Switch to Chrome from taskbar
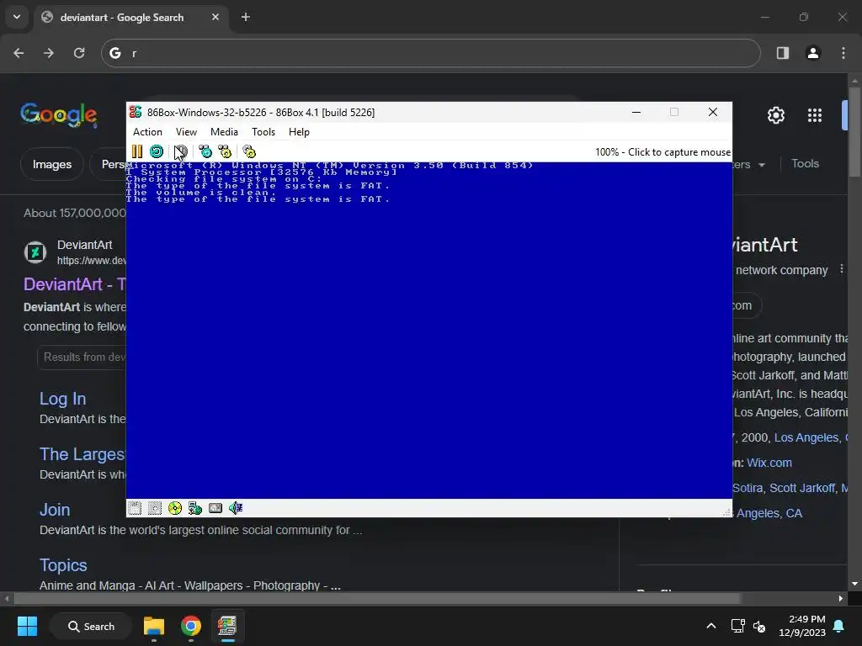Screen dimensions: 862x646 (x=191, y=626)
